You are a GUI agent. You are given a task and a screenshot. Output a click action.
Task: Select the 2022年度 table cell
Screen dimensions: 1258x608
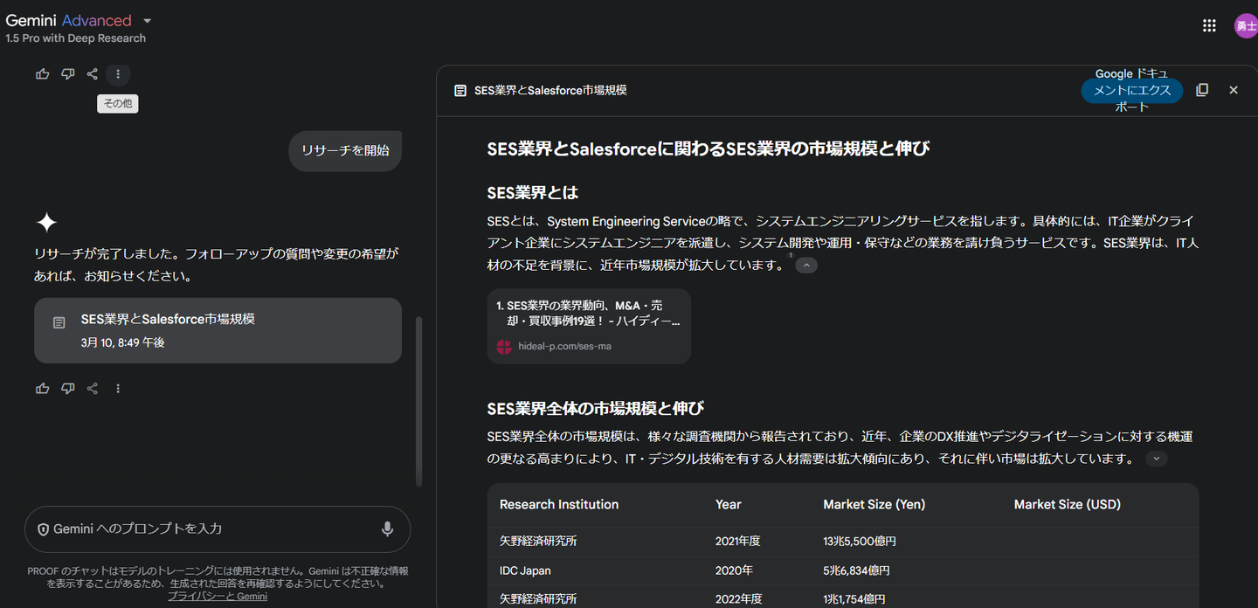tap(739, 599)
